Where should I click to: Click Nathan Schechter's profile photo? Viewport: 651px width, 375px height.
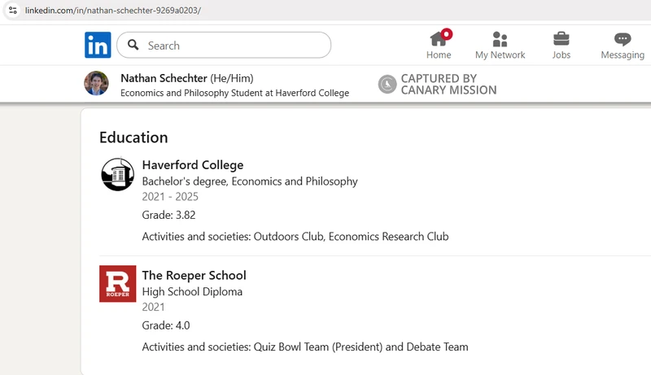click(96, 84)
